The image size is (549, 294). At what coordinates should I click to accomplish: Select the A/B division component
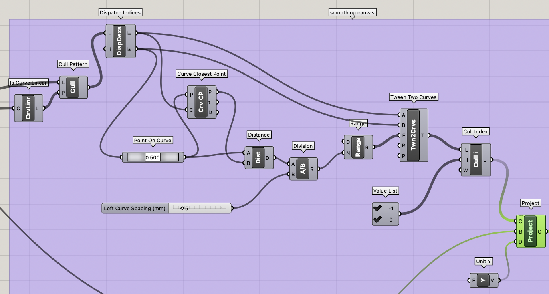[x=304, y=169]
